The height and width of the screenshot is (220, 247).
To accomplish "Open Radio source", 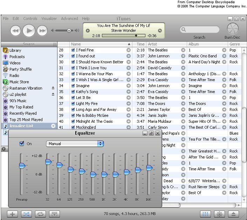I will tap(14, 76).
